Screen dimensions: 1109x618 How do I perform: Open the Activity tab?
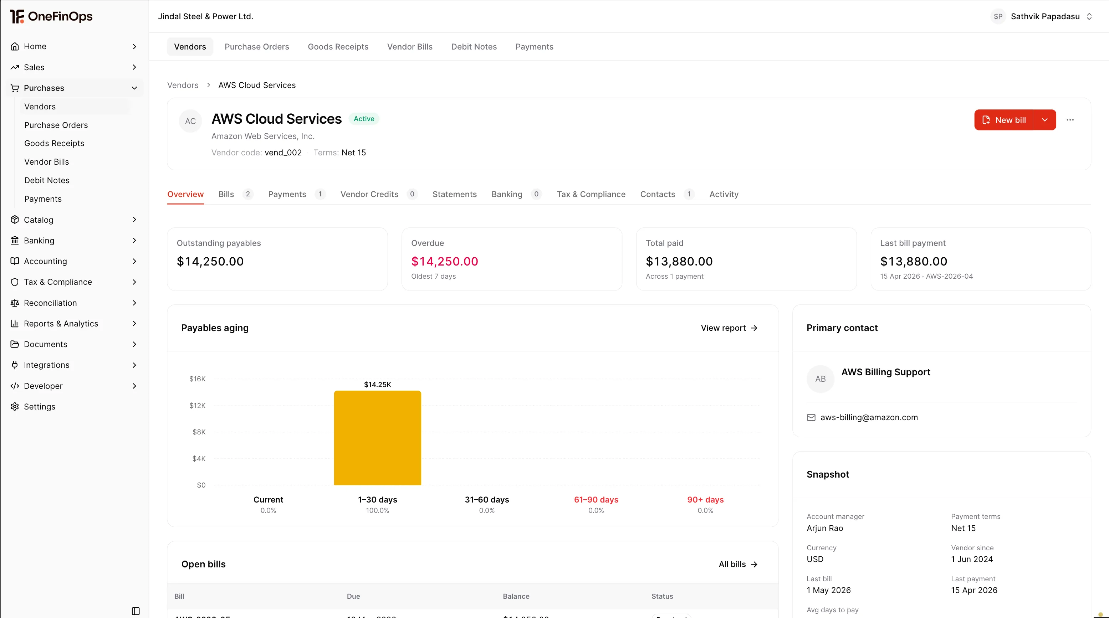click(x=724, y=194)
